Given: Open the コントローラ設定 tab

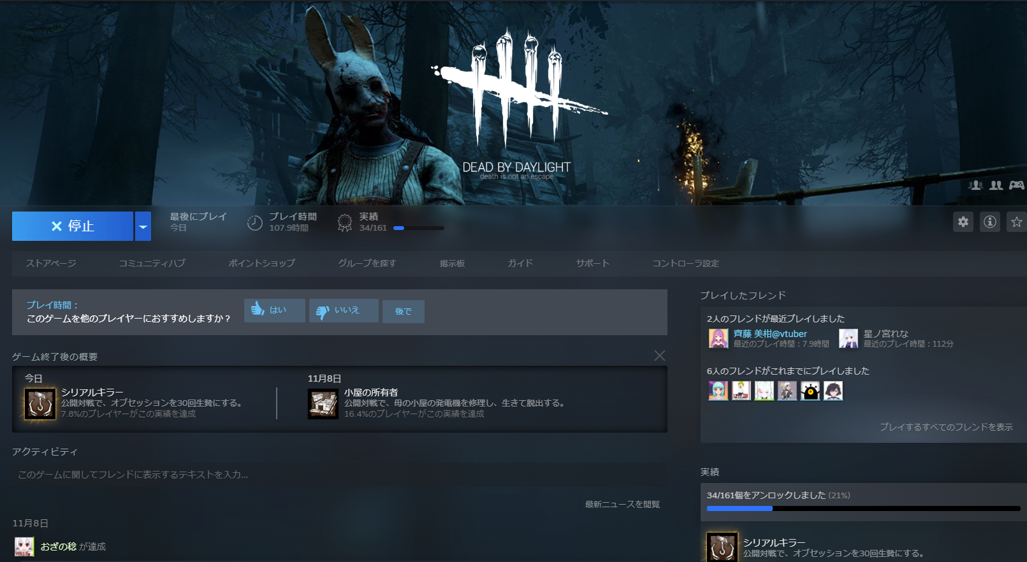Looking at the screenshot, I should (x=685, y=263).
